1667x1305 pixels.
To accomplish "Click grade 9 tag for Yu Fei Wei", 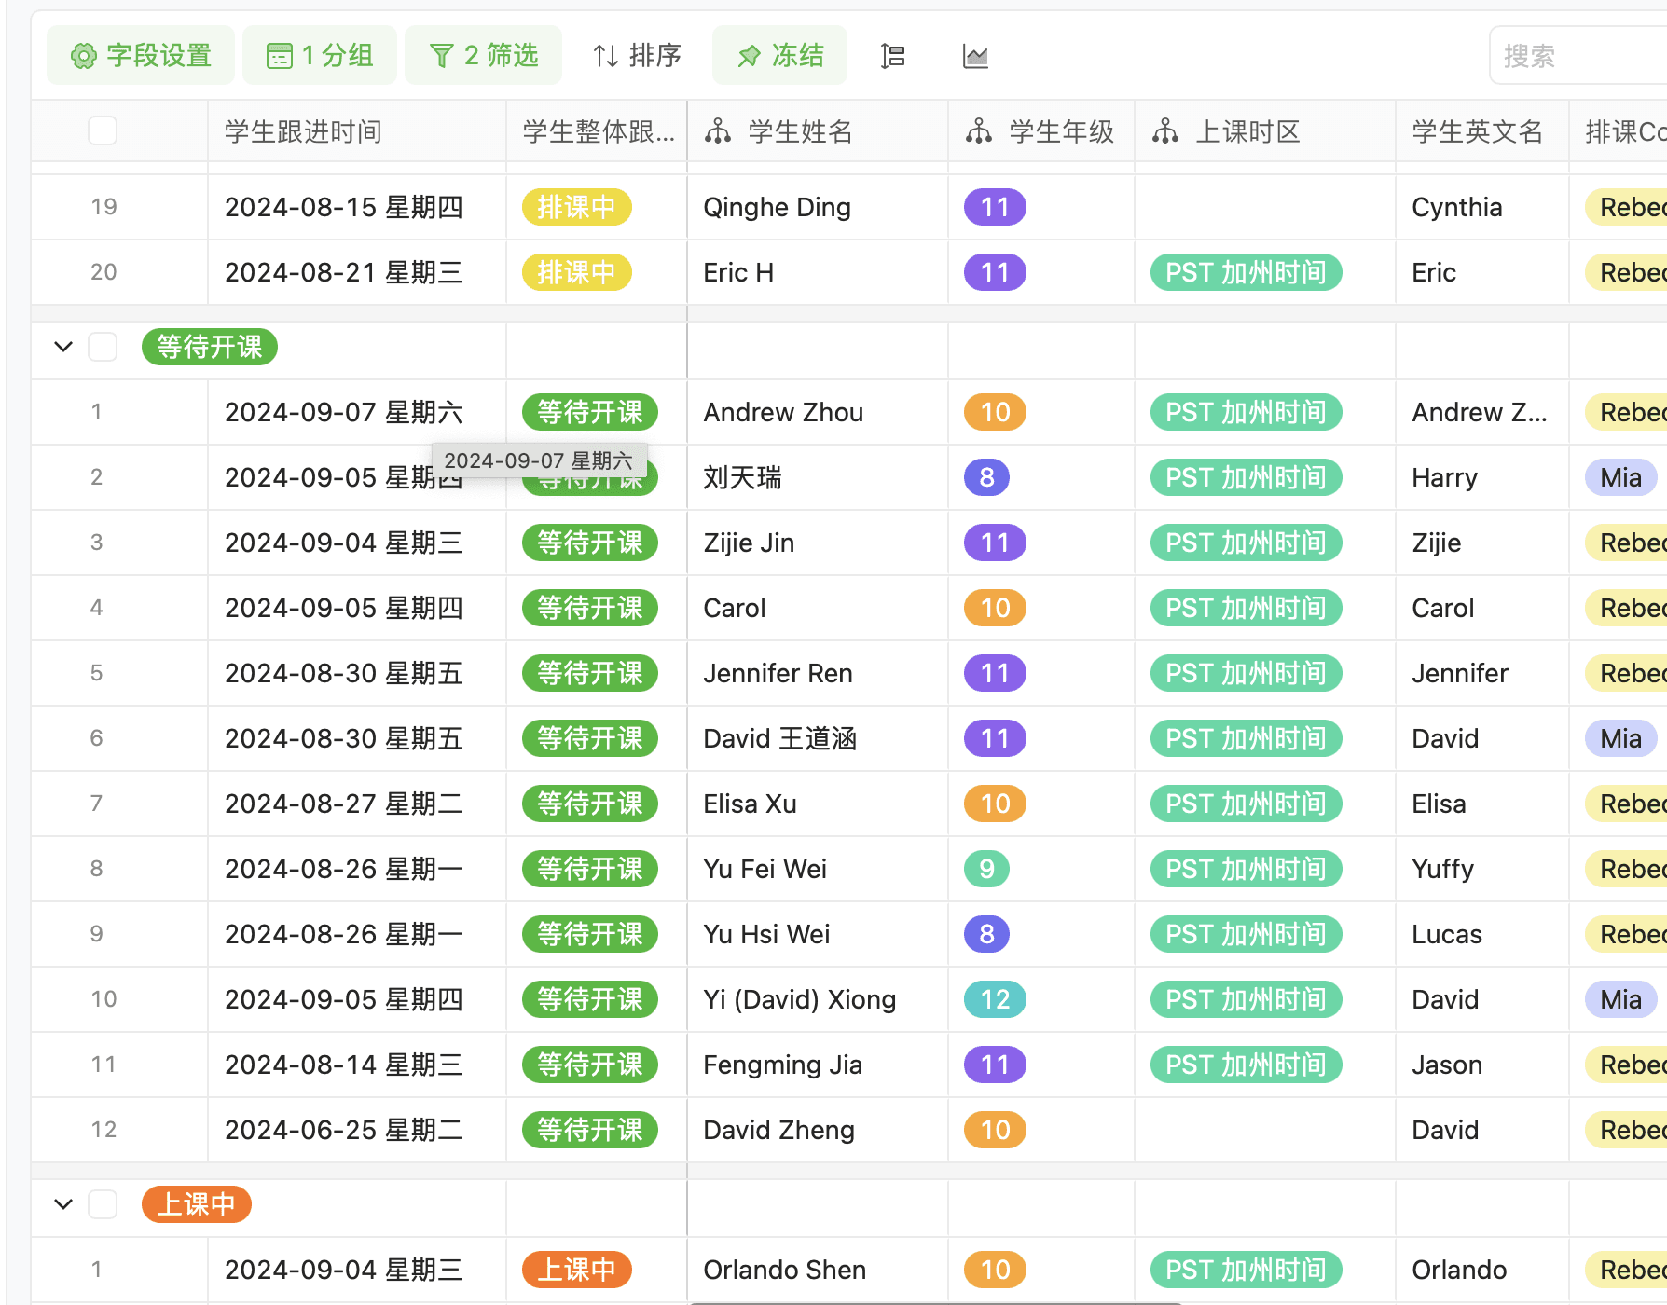I will [x=986, y=869].
